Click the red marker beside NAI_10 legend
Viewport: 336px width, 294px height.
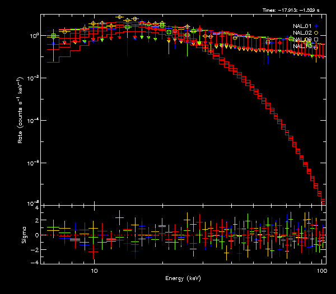[x=316, y=46]
